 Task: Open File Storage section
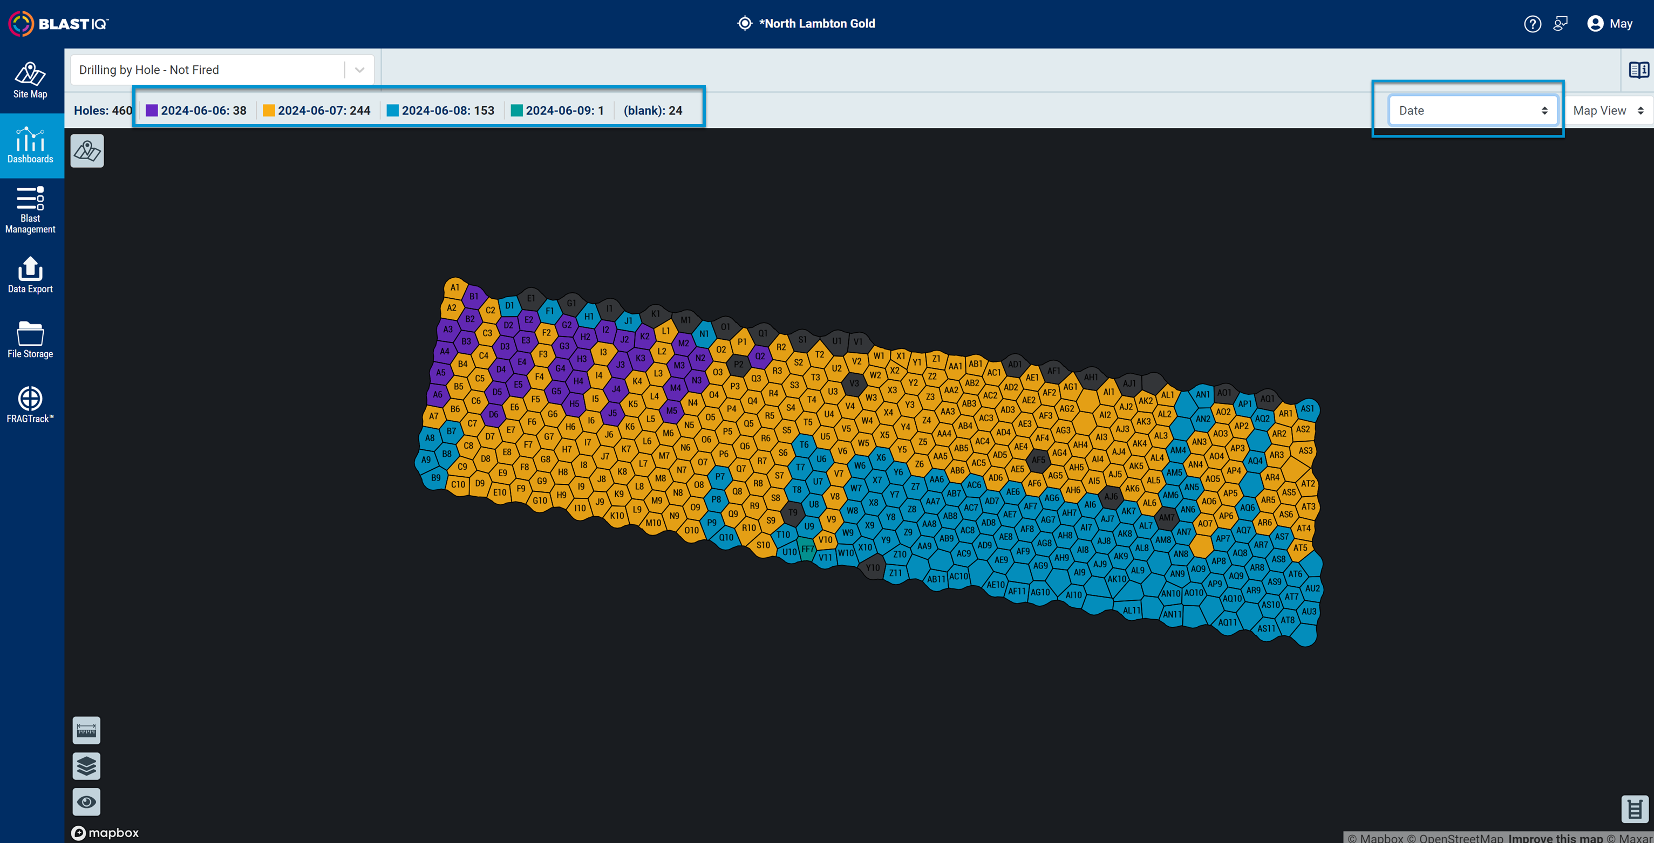click(x=30, y=340)
